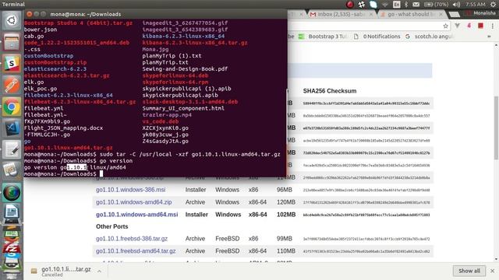Open the 'En' keyboard language indicator
The image size is (499, 280).
pos(397,4)
